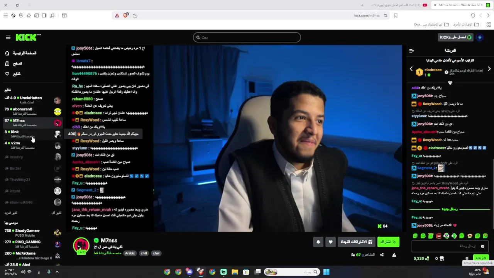Insert the red angry emote
This screenshot has height=278, width=494.
click(438, 236)
